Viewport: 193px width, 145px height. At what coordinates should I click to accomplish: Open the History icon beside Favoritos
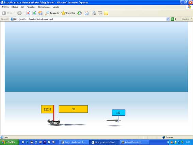pyautogui.click(x=80, y=13)
